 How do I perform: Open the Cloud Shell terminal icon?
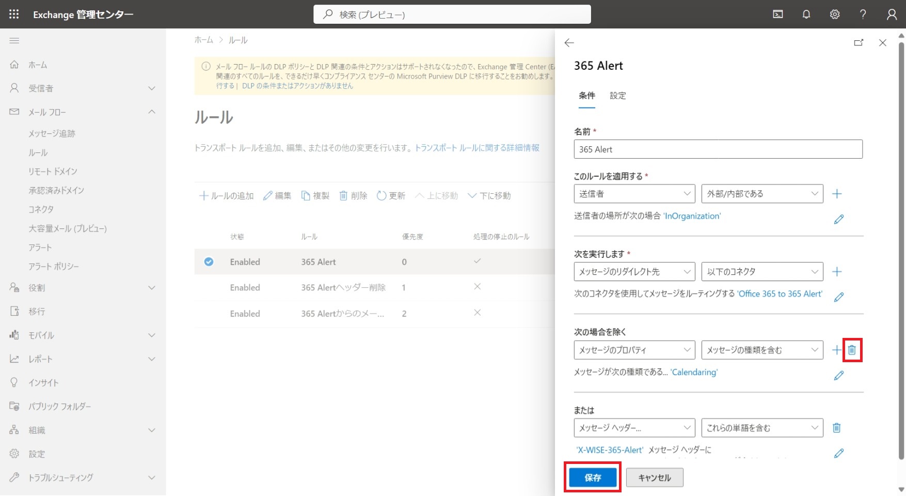coord(777,14)
